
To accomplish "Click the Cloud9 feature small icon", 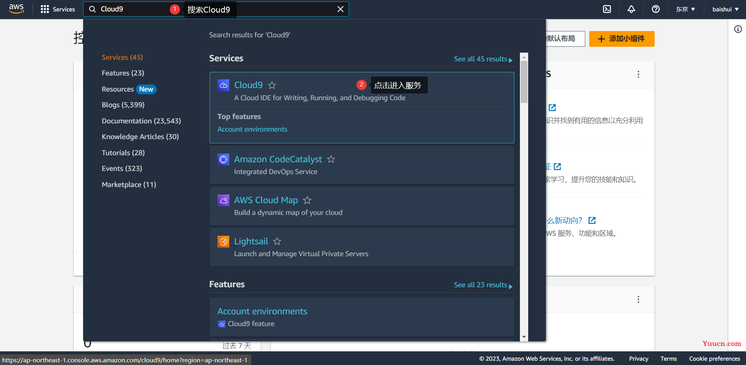I will (221, 324).
